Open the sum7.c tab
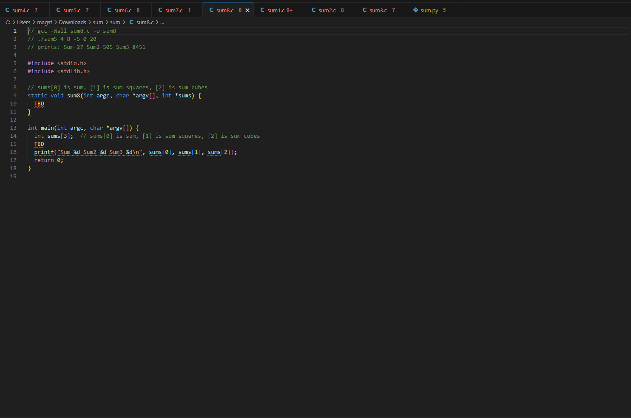 pos(177,10)
